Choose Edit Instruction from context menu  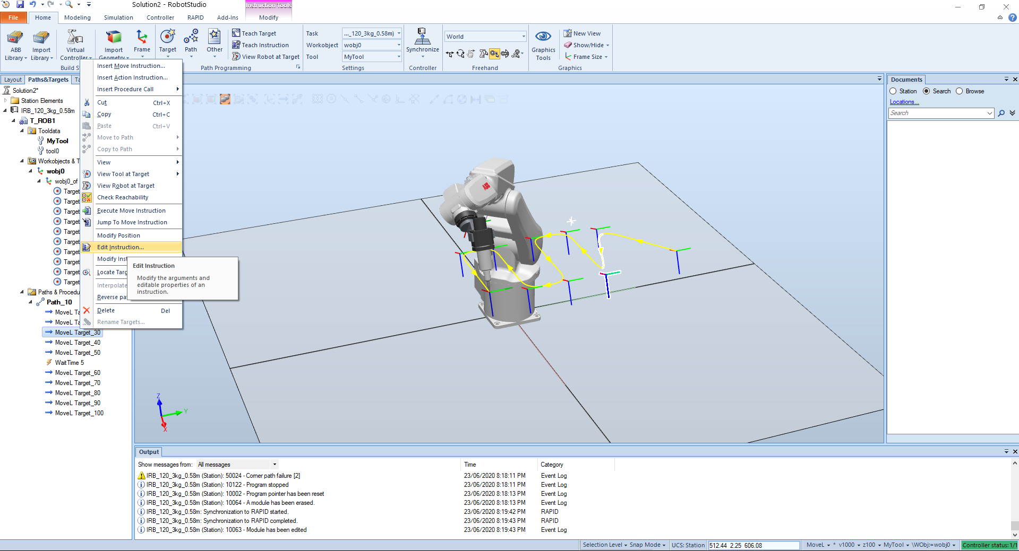tap(121, 247)
